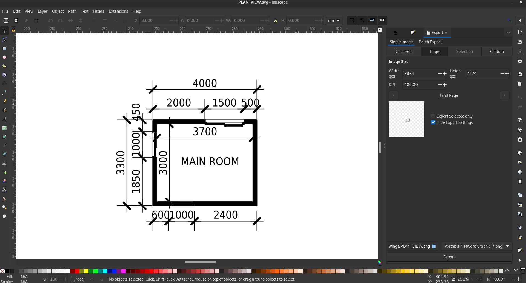Click Select All objects toolbar icon
526x283 pixels.
coord(6,21)
